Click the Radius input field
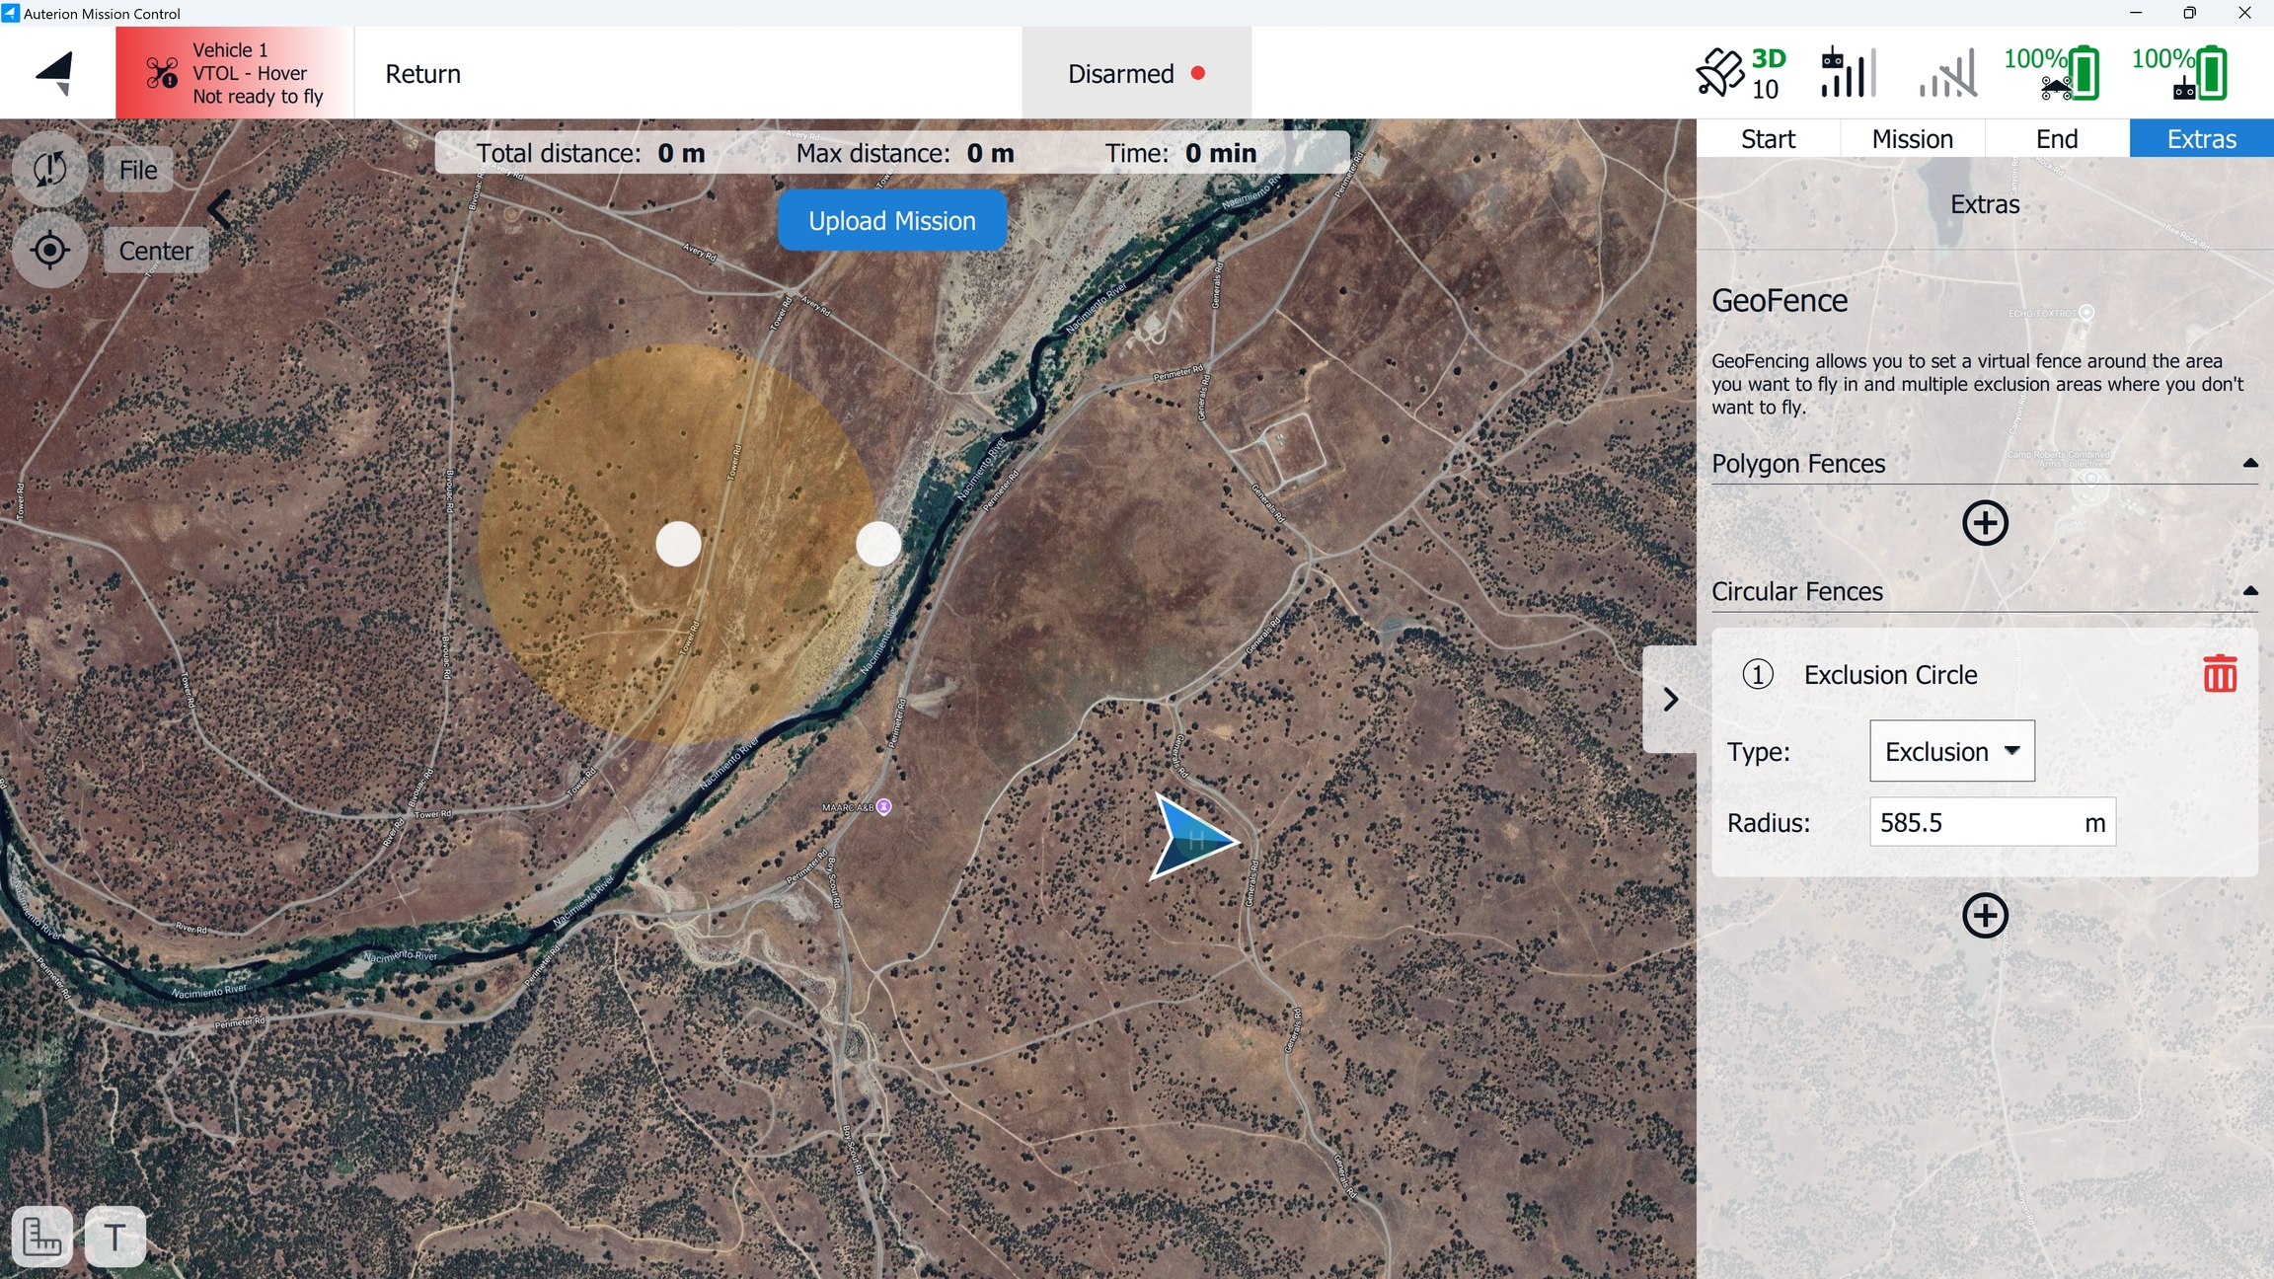 [1974, 822]
